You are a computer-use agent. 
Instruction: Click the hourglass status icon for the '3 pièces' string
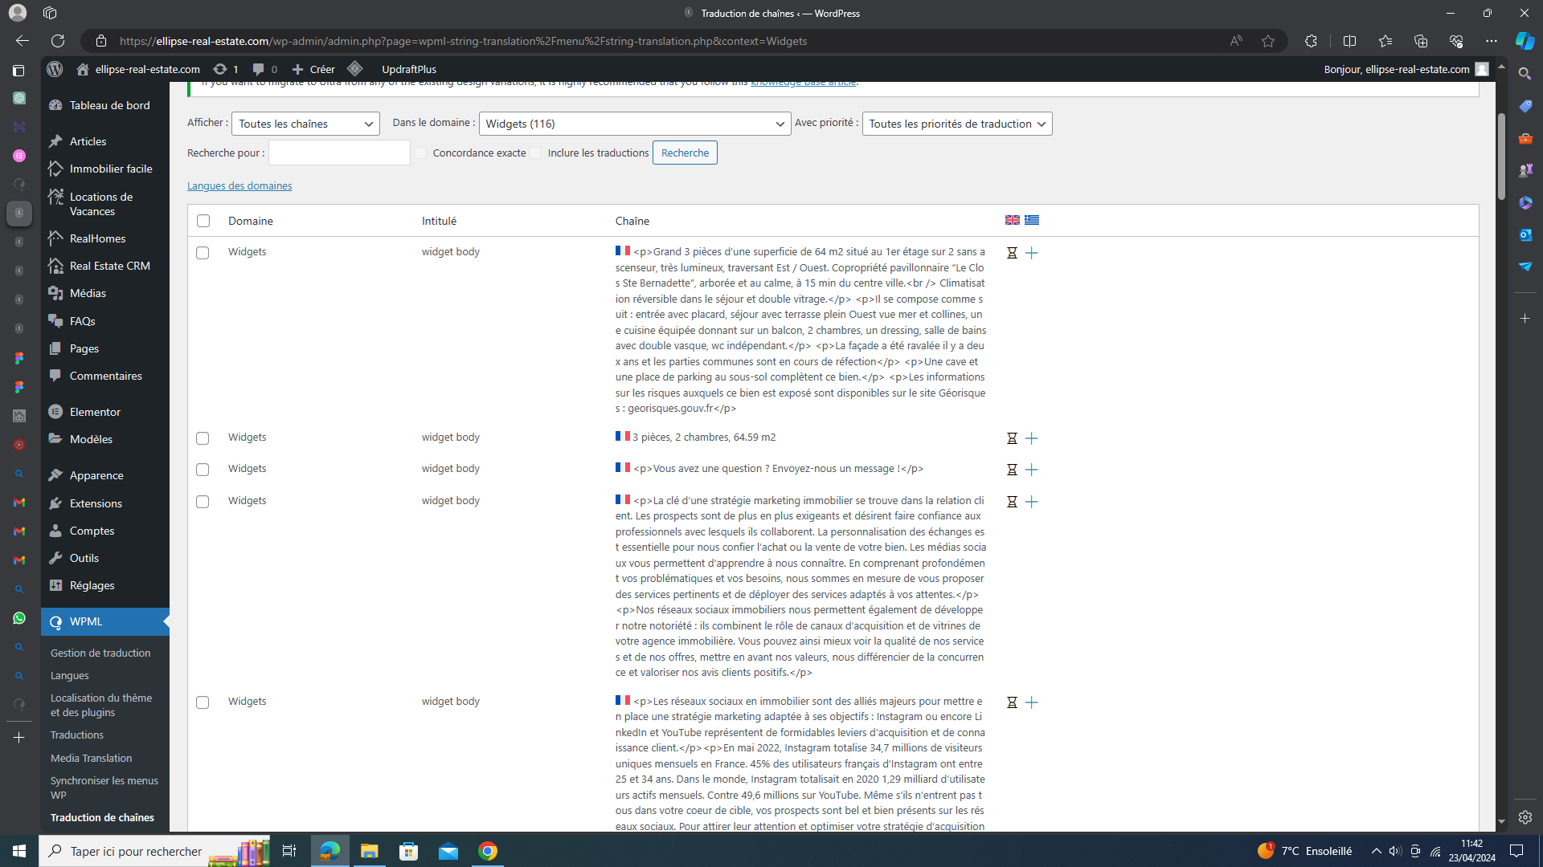pyautogui.click(x=1012, y=438)
